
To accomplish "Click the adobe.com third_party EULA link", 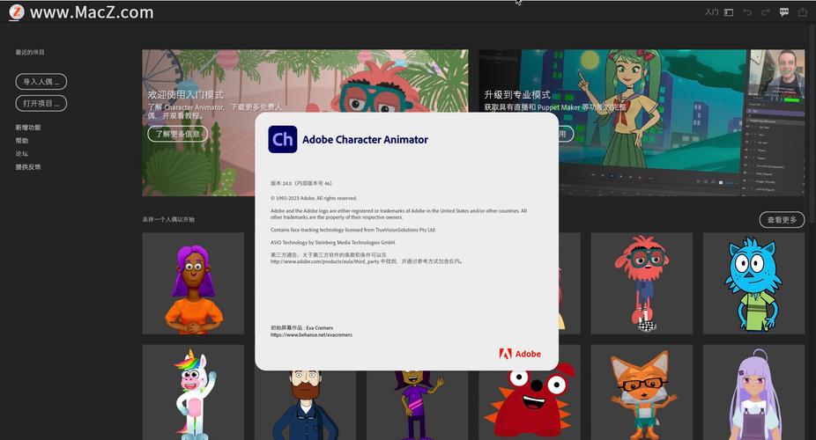I will (325, 262).
